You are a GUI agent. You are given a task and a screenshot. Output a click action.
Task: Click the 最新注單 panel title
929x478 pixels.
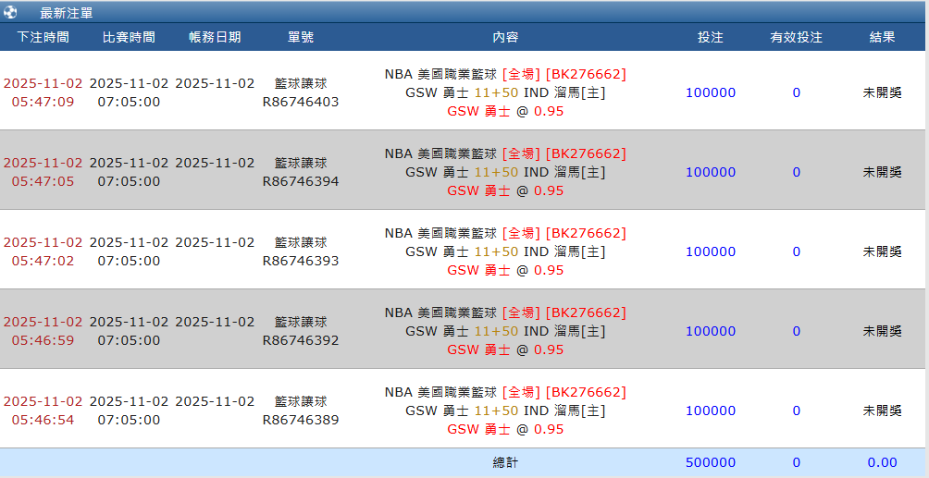67,12
